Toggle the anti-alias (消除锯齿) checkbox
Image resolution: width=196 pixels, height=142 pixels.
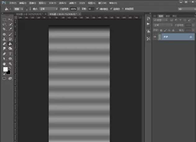pos(98,9)
